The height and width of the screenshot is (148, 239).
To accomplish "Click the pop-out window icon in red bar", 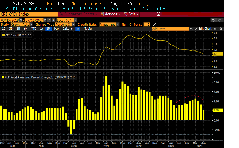I will click(x=159, y=14).
